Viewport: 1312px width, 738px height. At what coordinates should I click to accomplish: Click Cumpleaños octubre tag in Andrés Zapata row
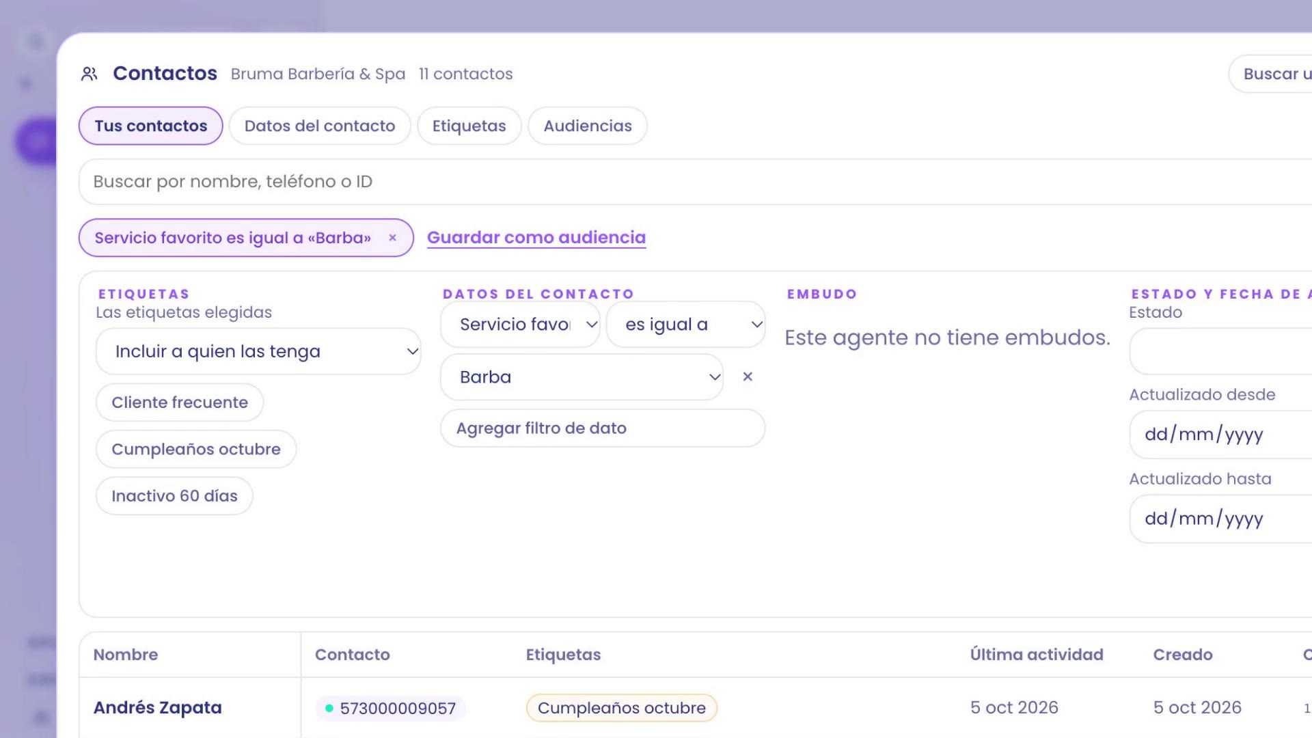coord(621,708)
